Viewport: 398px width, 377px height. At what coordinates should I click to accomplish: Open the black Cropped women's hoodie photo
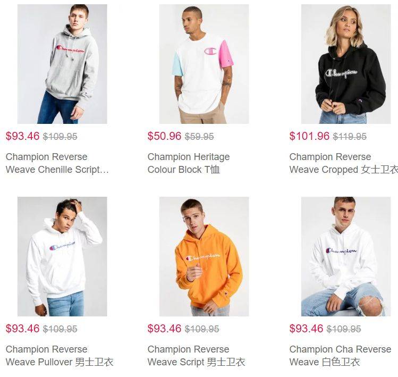click(346, 64)
